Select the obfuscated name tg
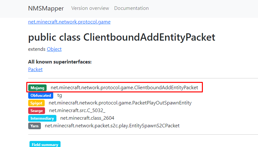The height and width of the screenshot is (147, 258). [60, 96]
